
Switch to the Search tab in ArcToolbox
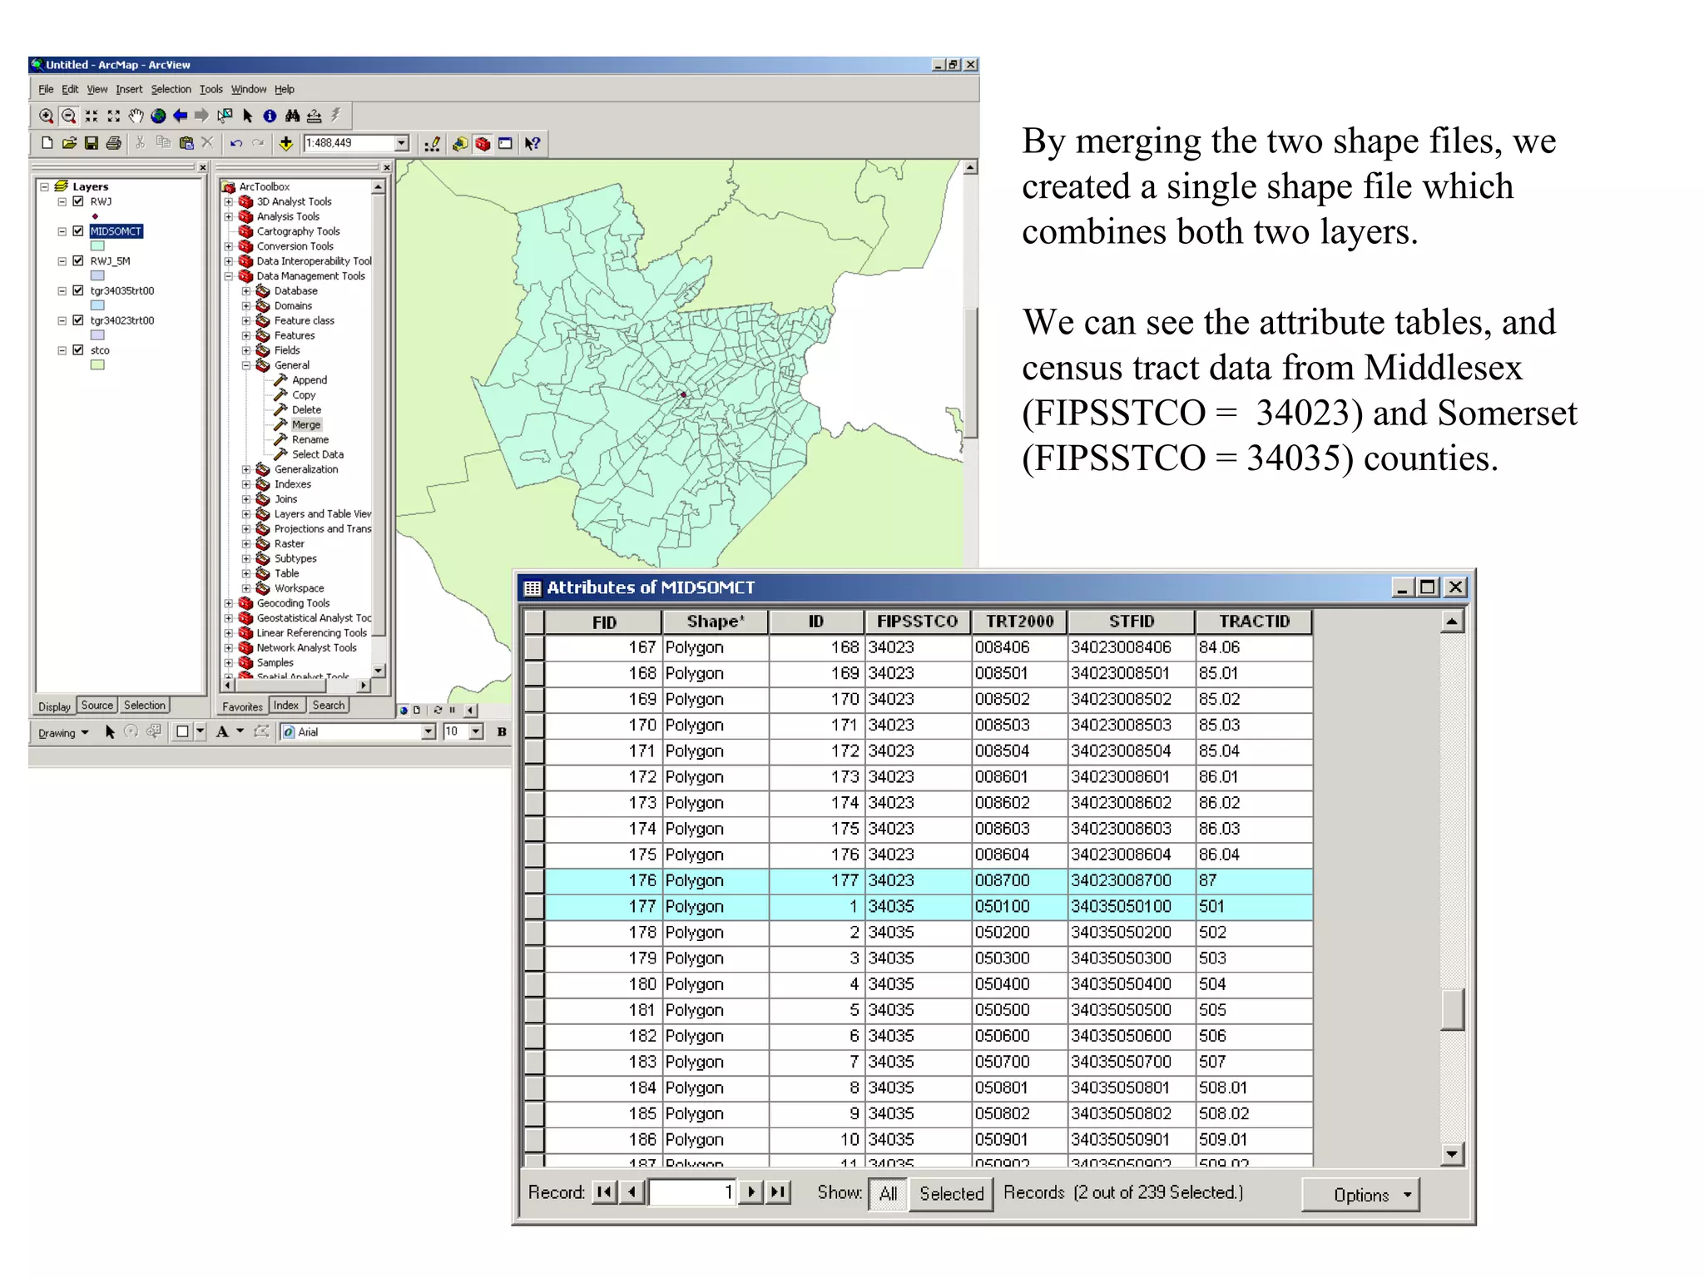click(329, 706)
